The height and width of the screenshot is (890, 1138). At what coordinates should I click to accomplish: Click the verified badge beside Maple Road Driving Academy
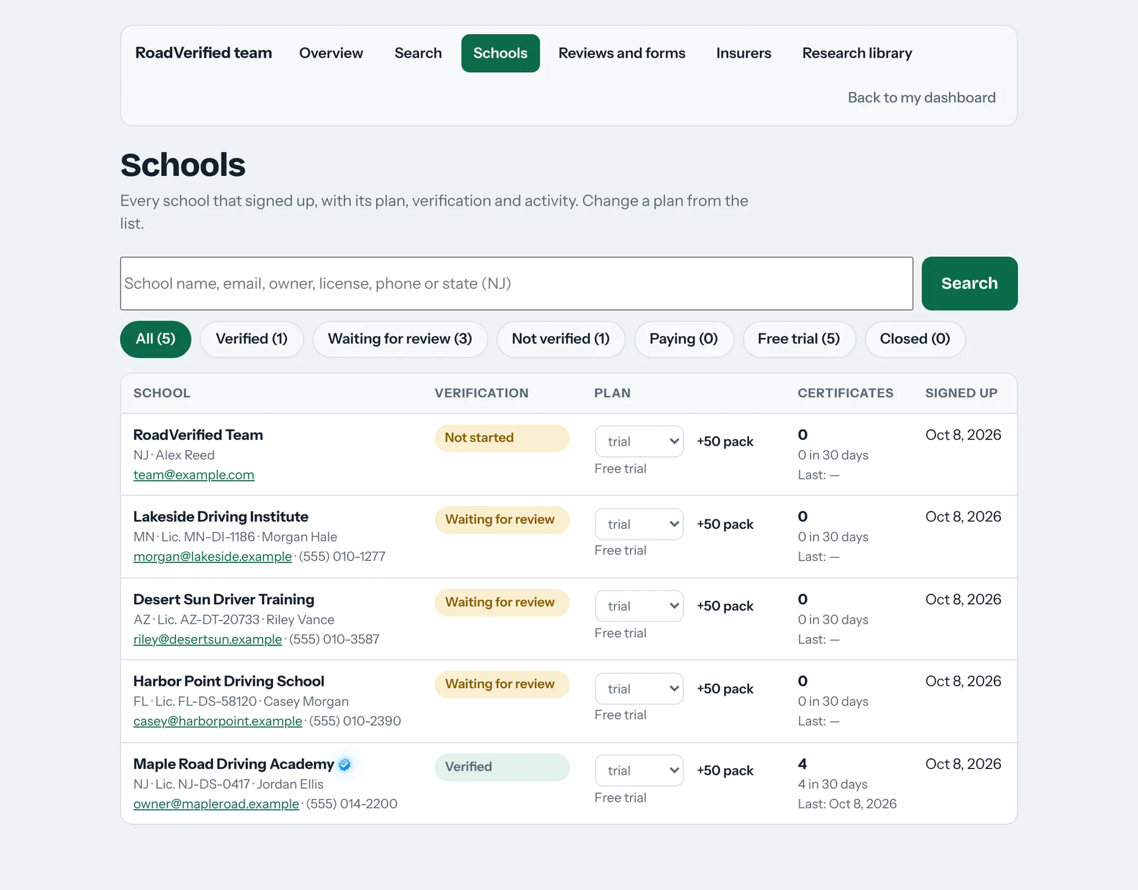point(345,764)
